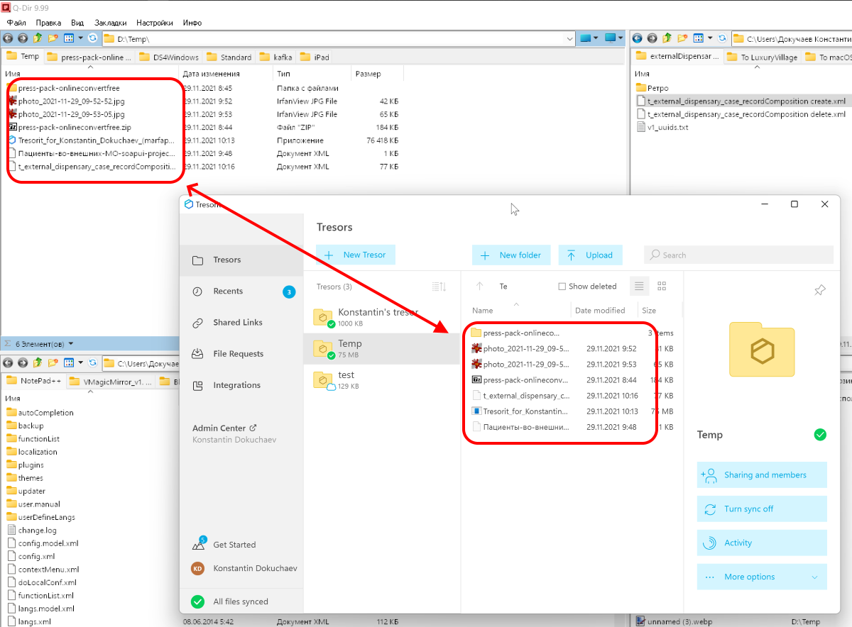This screenshot has width=852, height=627.
Task: Expand the D:\Temp address bar dropdown
Action: 570,38
